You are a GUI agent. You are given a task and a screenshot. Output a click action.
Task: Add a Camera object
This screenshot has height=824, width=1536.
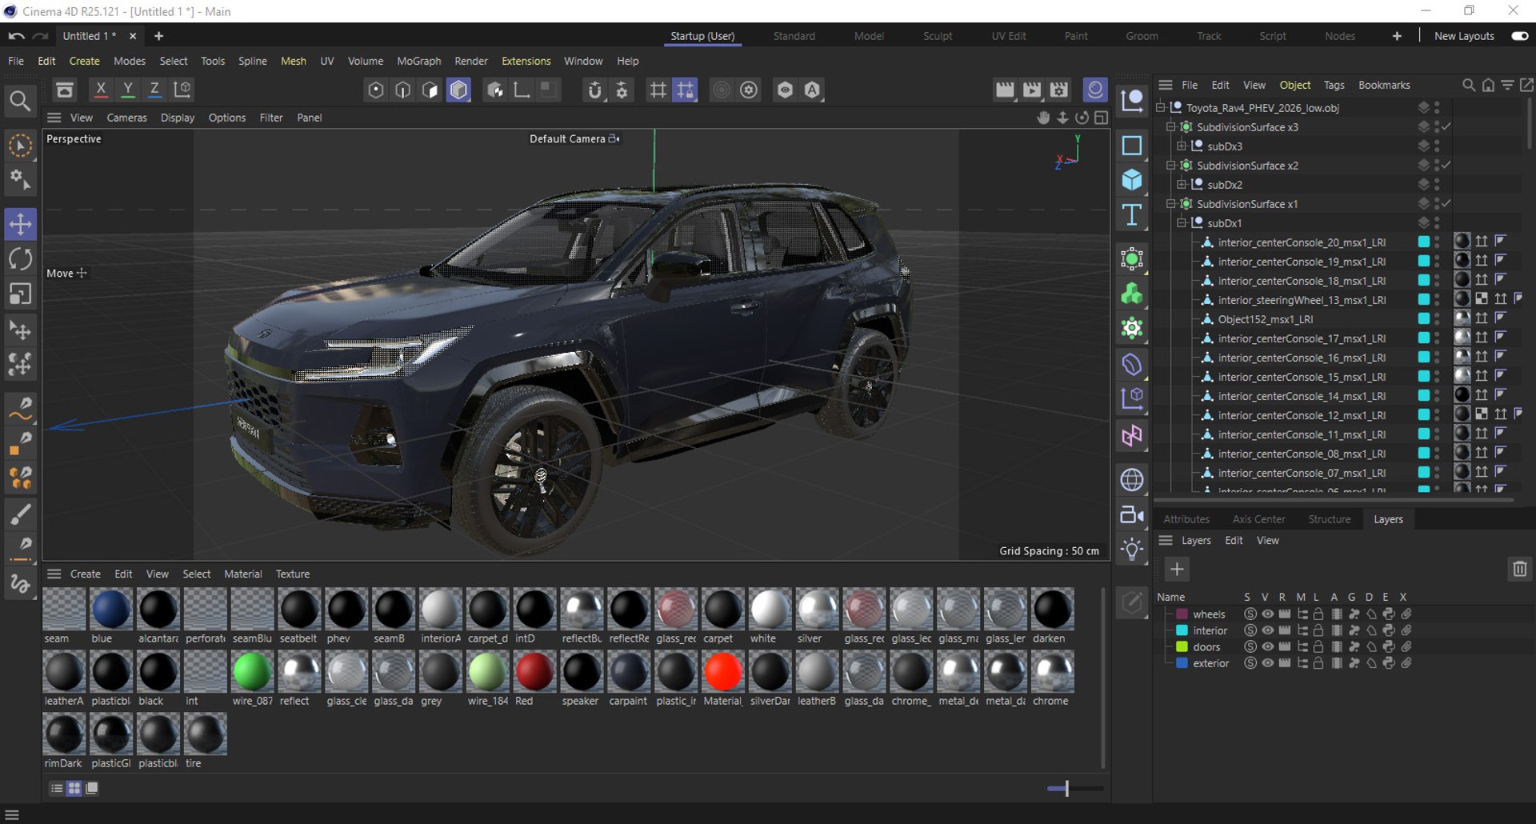point(1132,514)
